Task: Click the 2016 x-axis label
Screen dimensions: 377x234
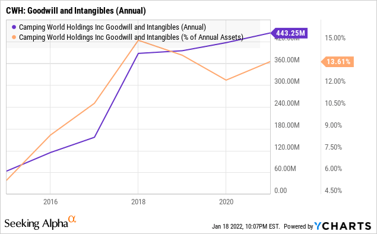Action: (50, 201)
